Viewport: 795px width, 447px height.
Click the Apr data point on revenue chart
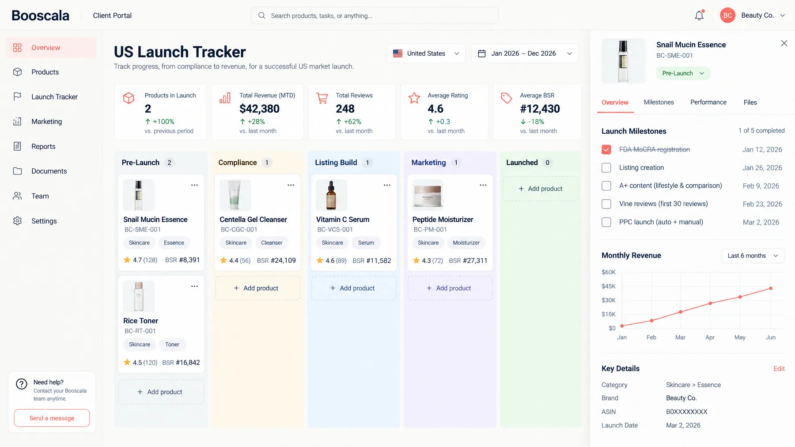coord(710,303)
